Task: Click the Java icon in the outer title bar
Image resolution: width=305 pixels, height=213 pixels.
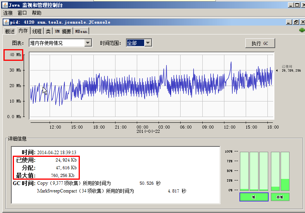Action: [x=5, y=5]
